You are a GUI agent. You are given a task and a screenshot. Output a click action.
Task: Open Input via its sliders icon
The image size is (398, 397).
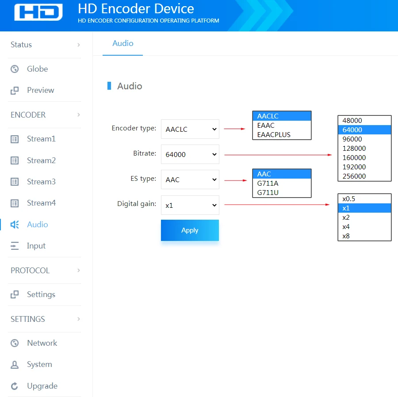click(15, 246)
